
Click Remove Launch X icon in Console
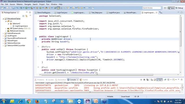coord(144,80)
